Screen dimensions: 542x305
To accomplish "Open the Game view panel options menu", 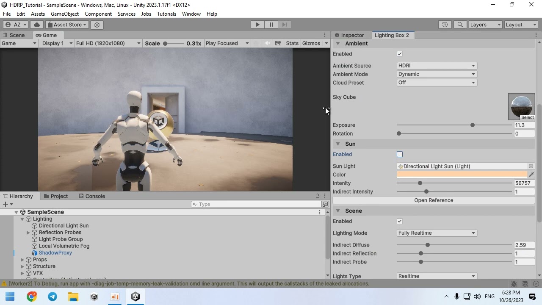I will (x=325, y=35).
